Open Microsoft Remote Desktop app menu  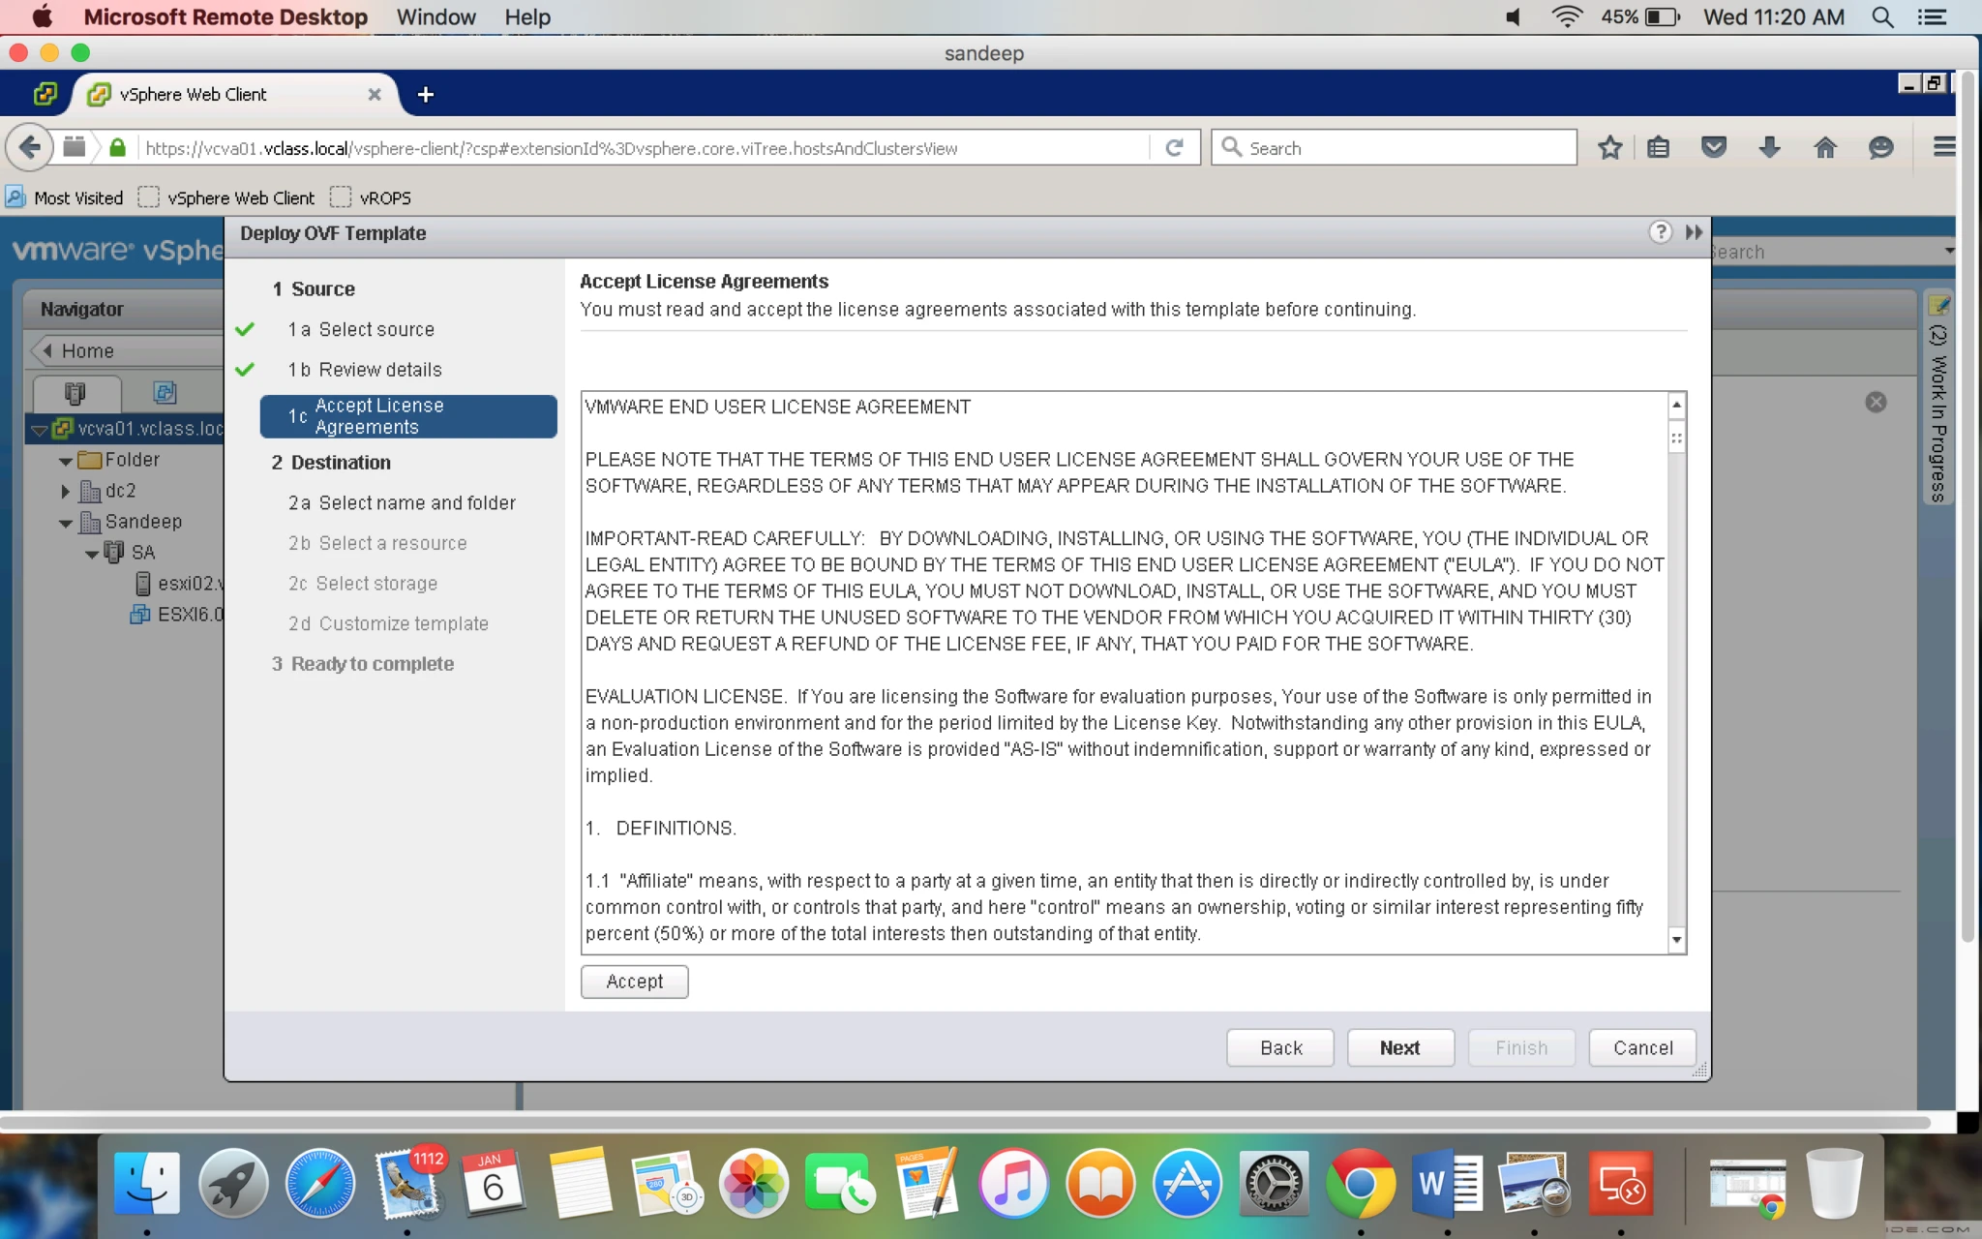[225, 17]
